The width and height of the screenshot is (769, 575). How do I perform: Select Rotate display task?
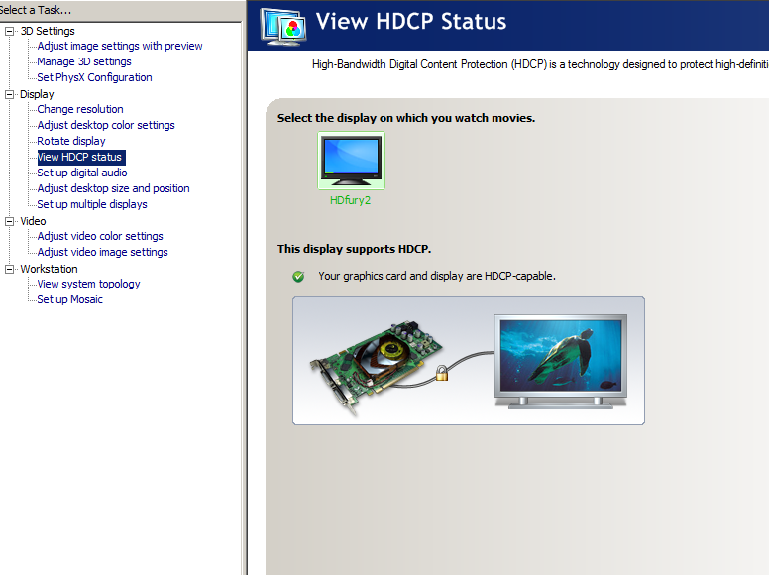(x=71, y=141)
